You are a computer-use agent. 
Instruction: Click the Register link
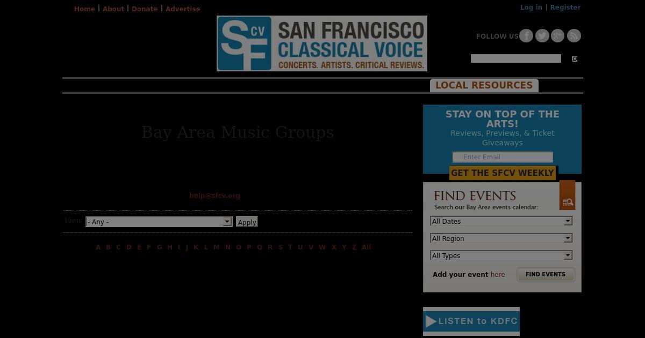click(x=565, y=8)
